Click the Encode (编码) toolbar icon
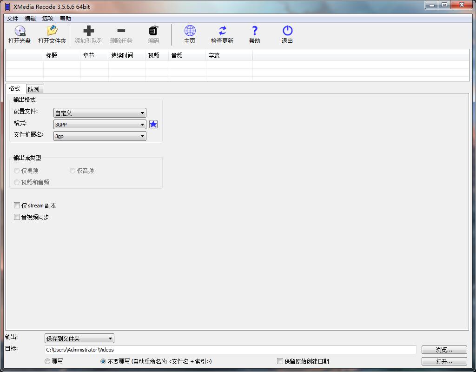Image resolution: width=476 pixels, height=372 pixels. (x=153, y=31)
